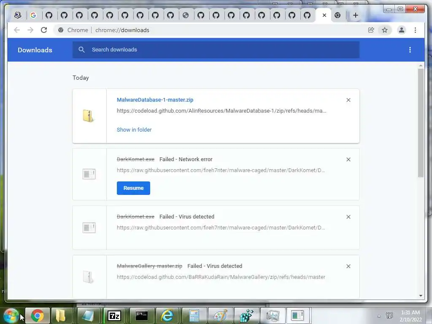Click Show in folder for MalwareDatabase zip
Screen dimensions: 432x324
pos(134,130)
